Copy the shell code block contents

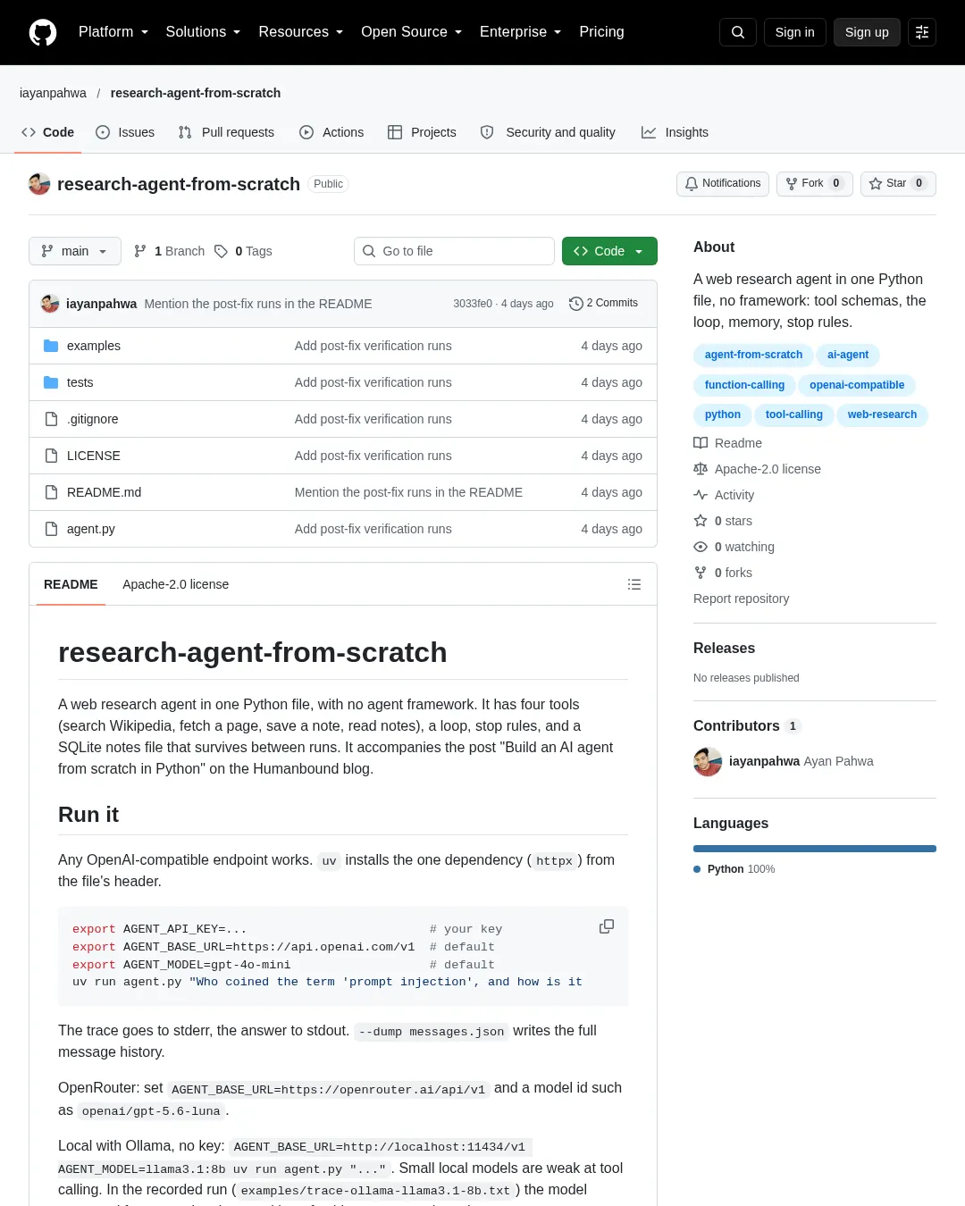pos(607,926)
